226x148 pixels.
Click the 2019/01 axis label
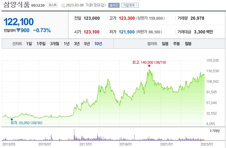(126, 144)
